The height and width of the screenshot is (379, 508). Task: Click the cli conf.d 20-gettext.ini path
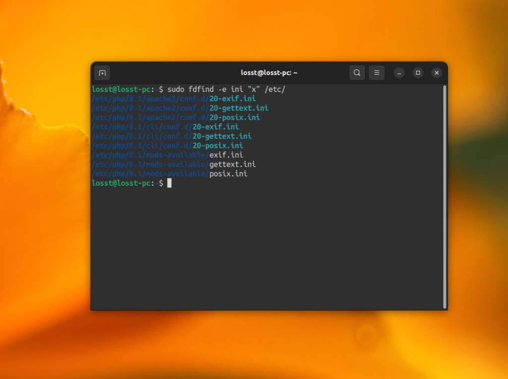[x=171, y=136]
